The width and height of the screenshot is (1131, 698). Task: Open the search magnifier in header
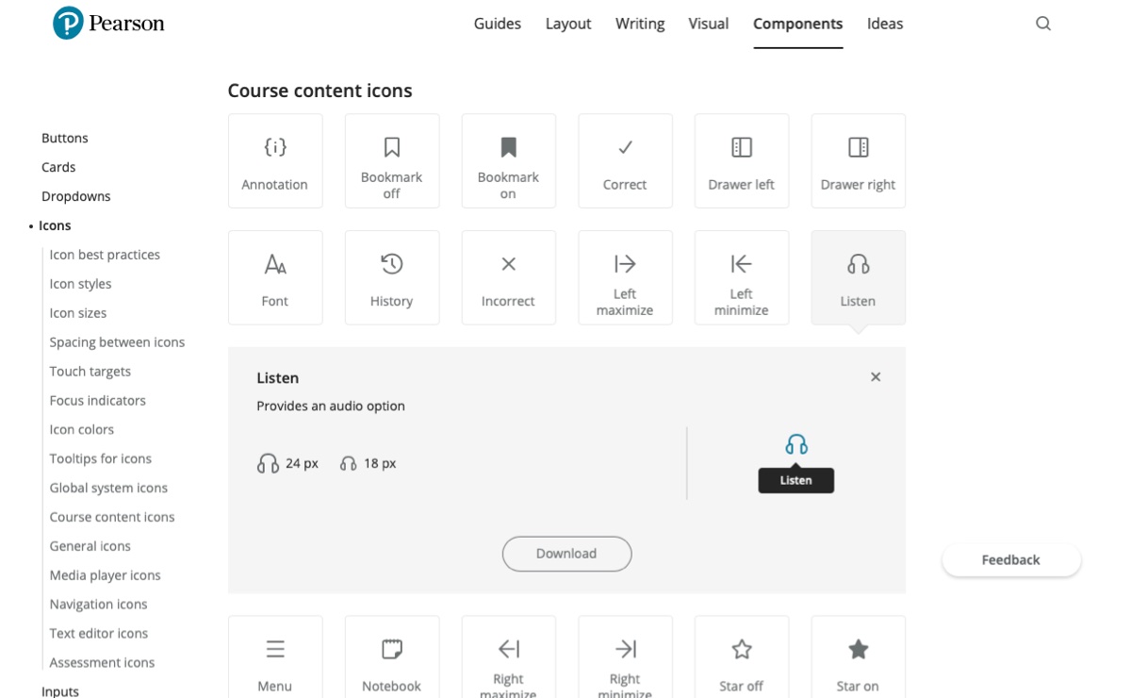pos(1043,24)
